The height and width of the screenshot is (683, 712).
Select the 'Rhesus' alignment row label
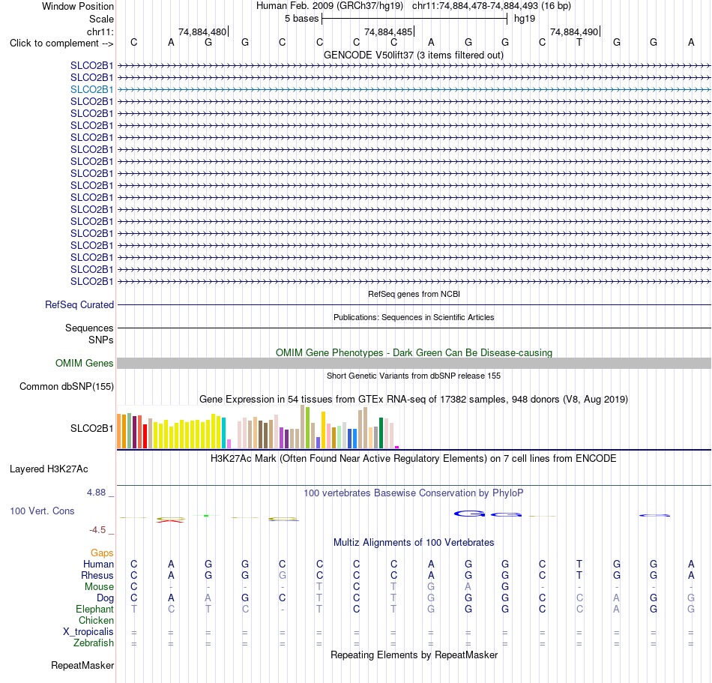97,575
